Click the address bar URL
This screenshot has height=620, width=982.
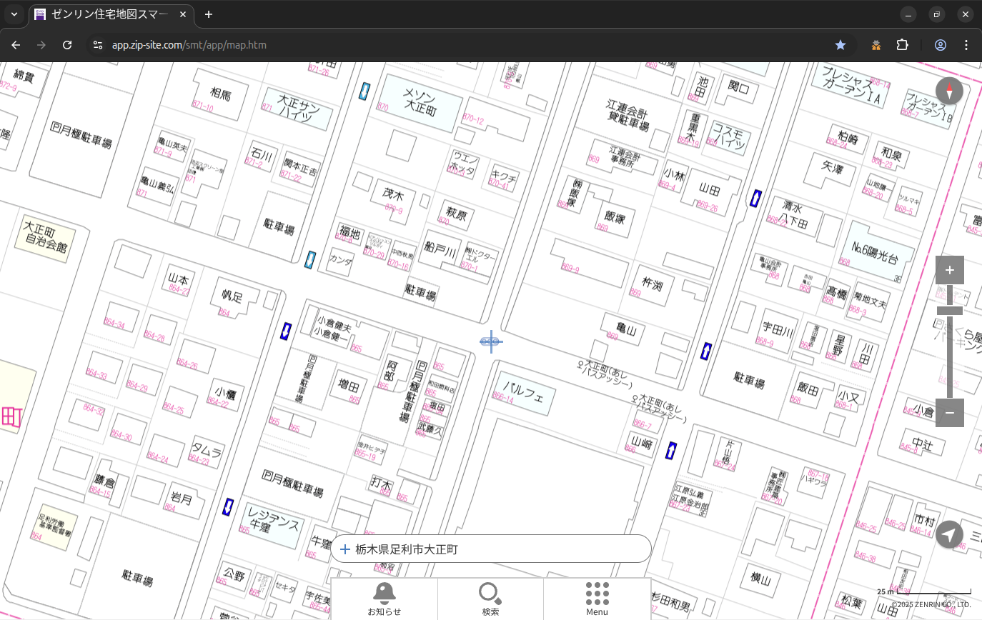[x=189, y=45]
